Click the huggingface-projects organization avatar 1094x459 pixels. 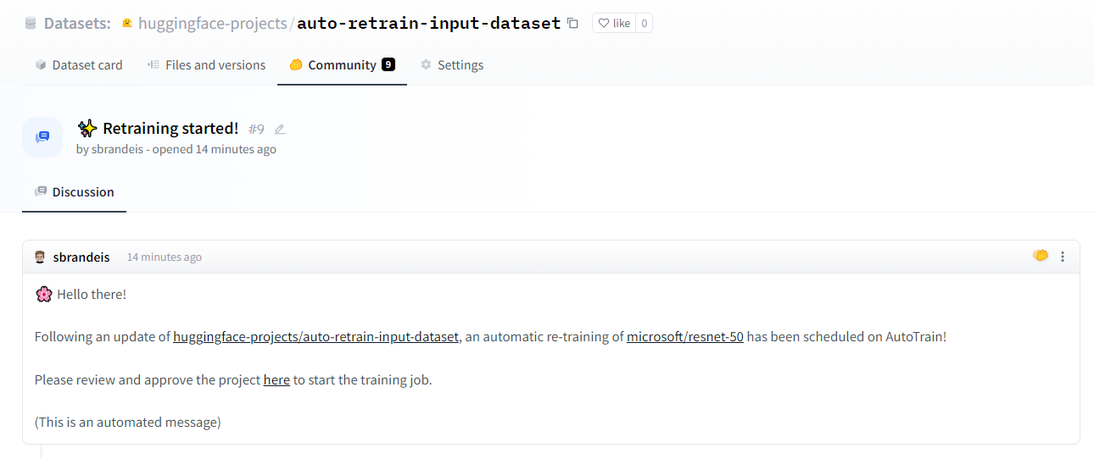[127, 24]
